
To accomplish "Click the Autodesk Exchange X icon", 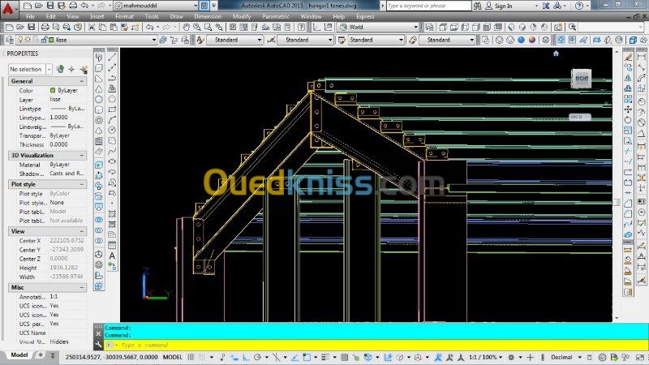I will click(x=546, y=6).
